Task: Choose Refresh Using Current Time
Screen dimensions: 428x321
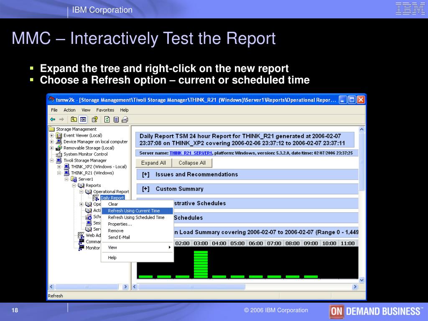Action: tap(137, 211)
